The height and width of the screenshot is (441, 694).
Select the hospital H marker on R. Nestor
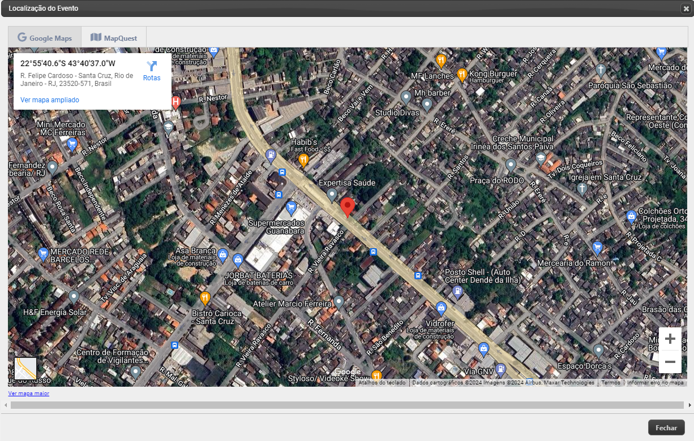[176, 103]
